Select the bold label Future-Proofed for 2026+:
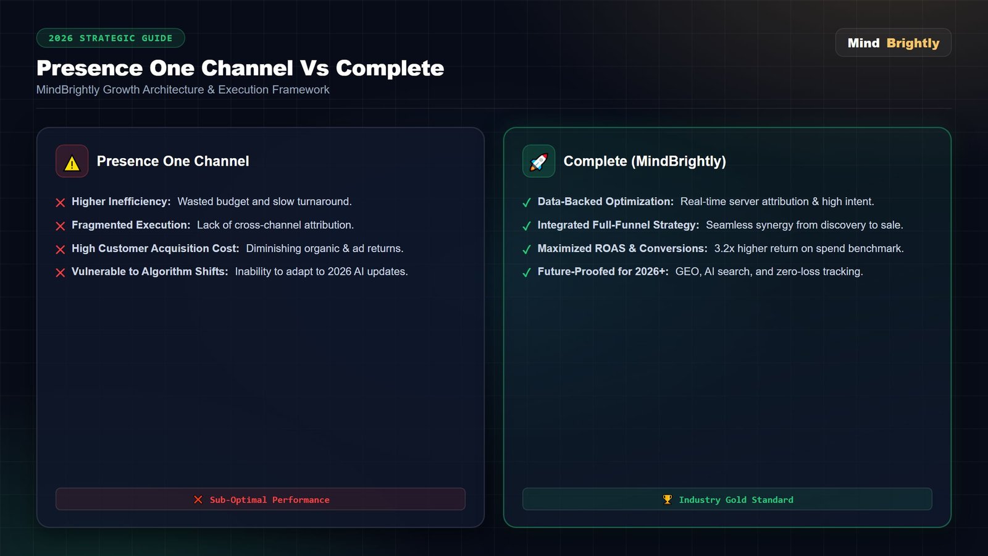Image resolution: width=988 pixels, height=556 pixels. coord(603,271)
